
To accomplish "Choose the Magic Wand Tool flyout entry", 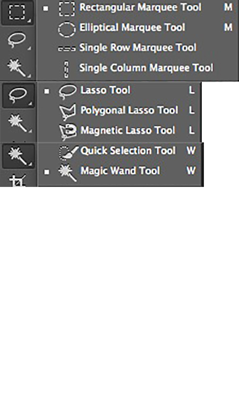I will click(121, 171).
